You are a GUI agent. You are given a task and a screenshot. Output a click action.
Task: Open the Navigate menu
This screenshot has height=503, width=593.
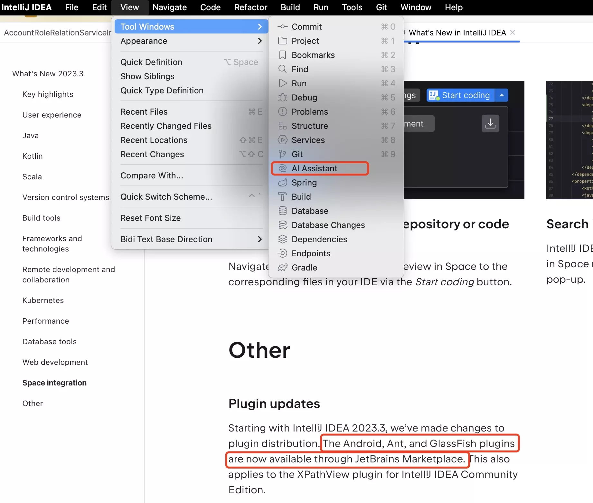tap(170, 7)
